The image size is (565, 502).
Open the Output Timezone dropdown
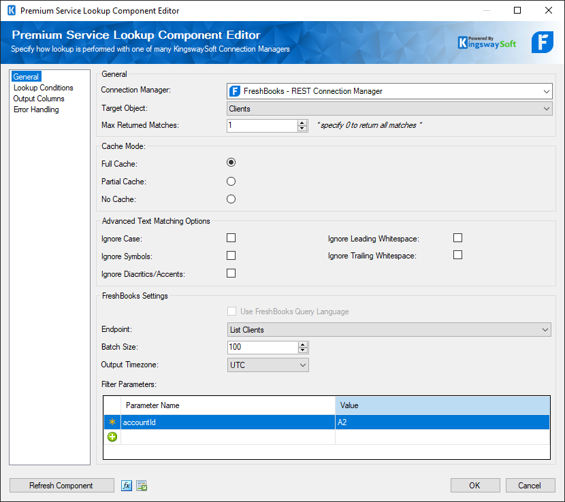pyautogui.click(x=302, y=365)
